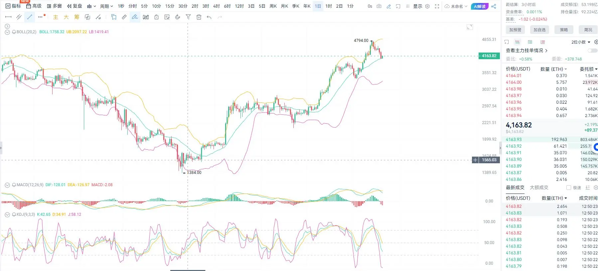This screenshot has height=271, width=598.
Task: Open the 委托额 column dropdown
Action: pyautogui.click(x=588, y=69)
